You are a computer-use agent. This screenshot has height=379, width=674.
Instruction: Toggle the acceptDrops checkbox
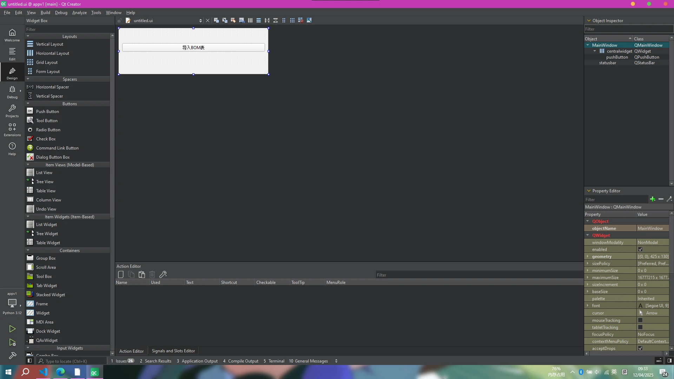[640, 348]
